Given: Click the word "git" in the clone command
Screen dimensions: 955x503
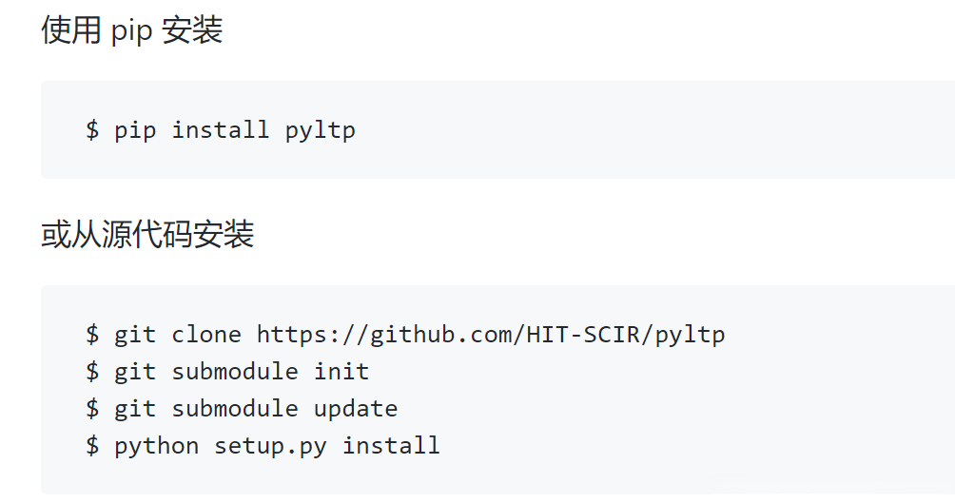Looking at the screenshot, I should tap(135, 335).
